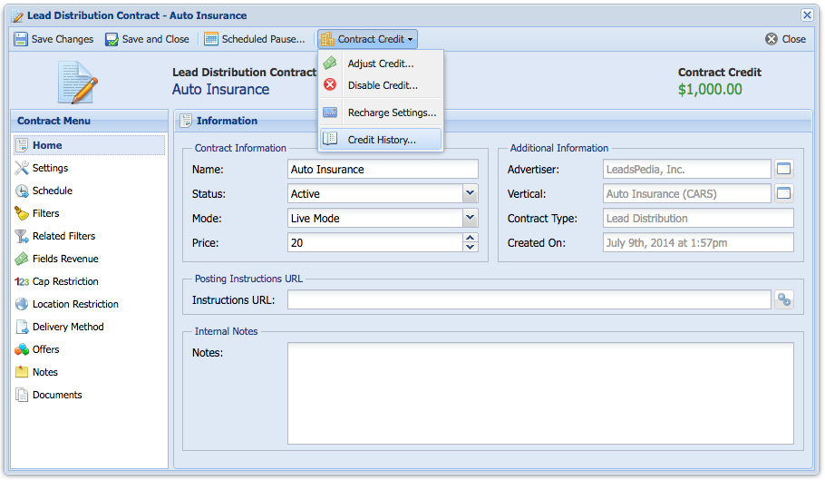The width and height of the screenshot is (825, 480).
Task: Click the Documents pages icon
Action: (x=22, y=395)
